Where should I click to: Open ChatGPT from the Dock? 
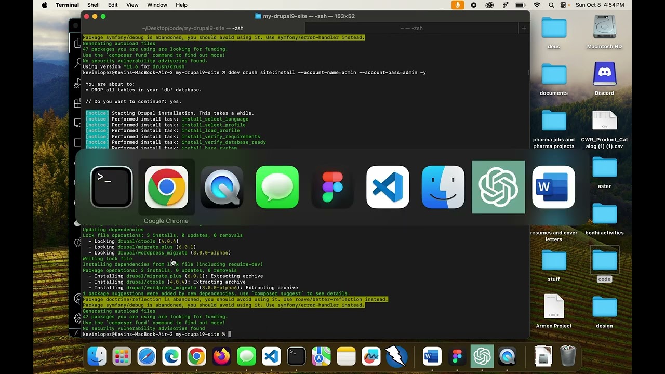click(482, 356)
